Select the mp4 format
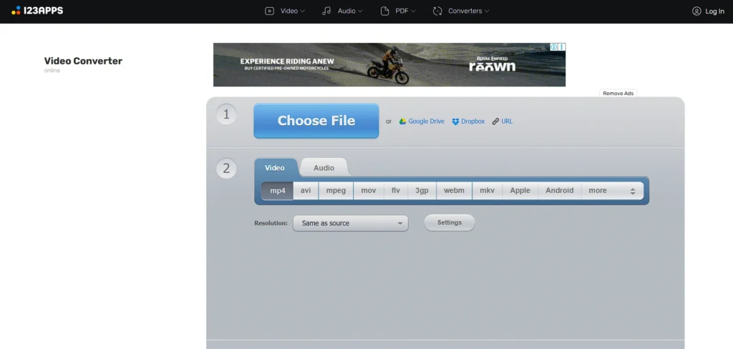The height and width of the screenshot is (349, 733). [278, 191]
